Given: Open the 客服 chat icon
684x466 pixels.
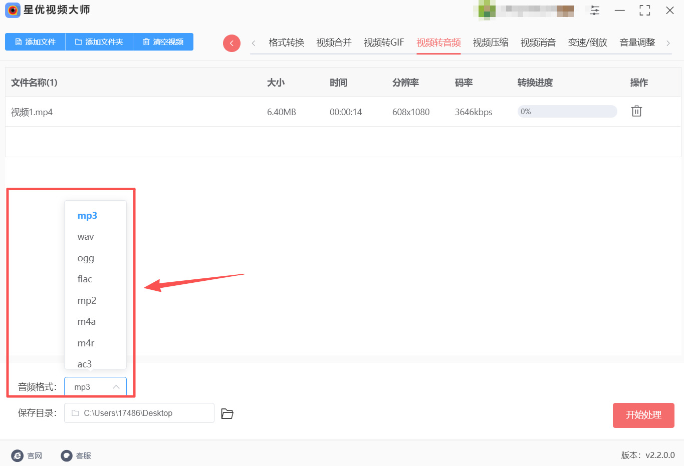Looking at the screenshot, I should [x=67, y=455].
